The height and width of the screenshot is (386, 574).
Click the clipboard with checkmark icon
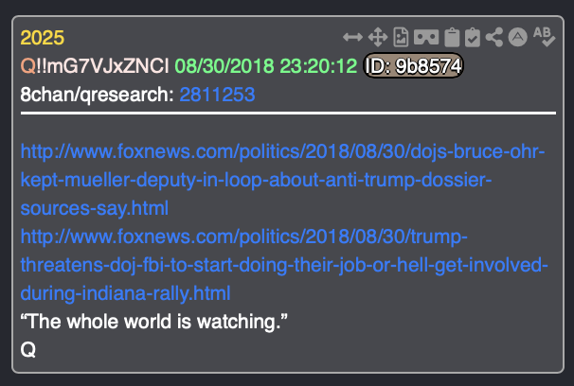click(x=473, y=37)
